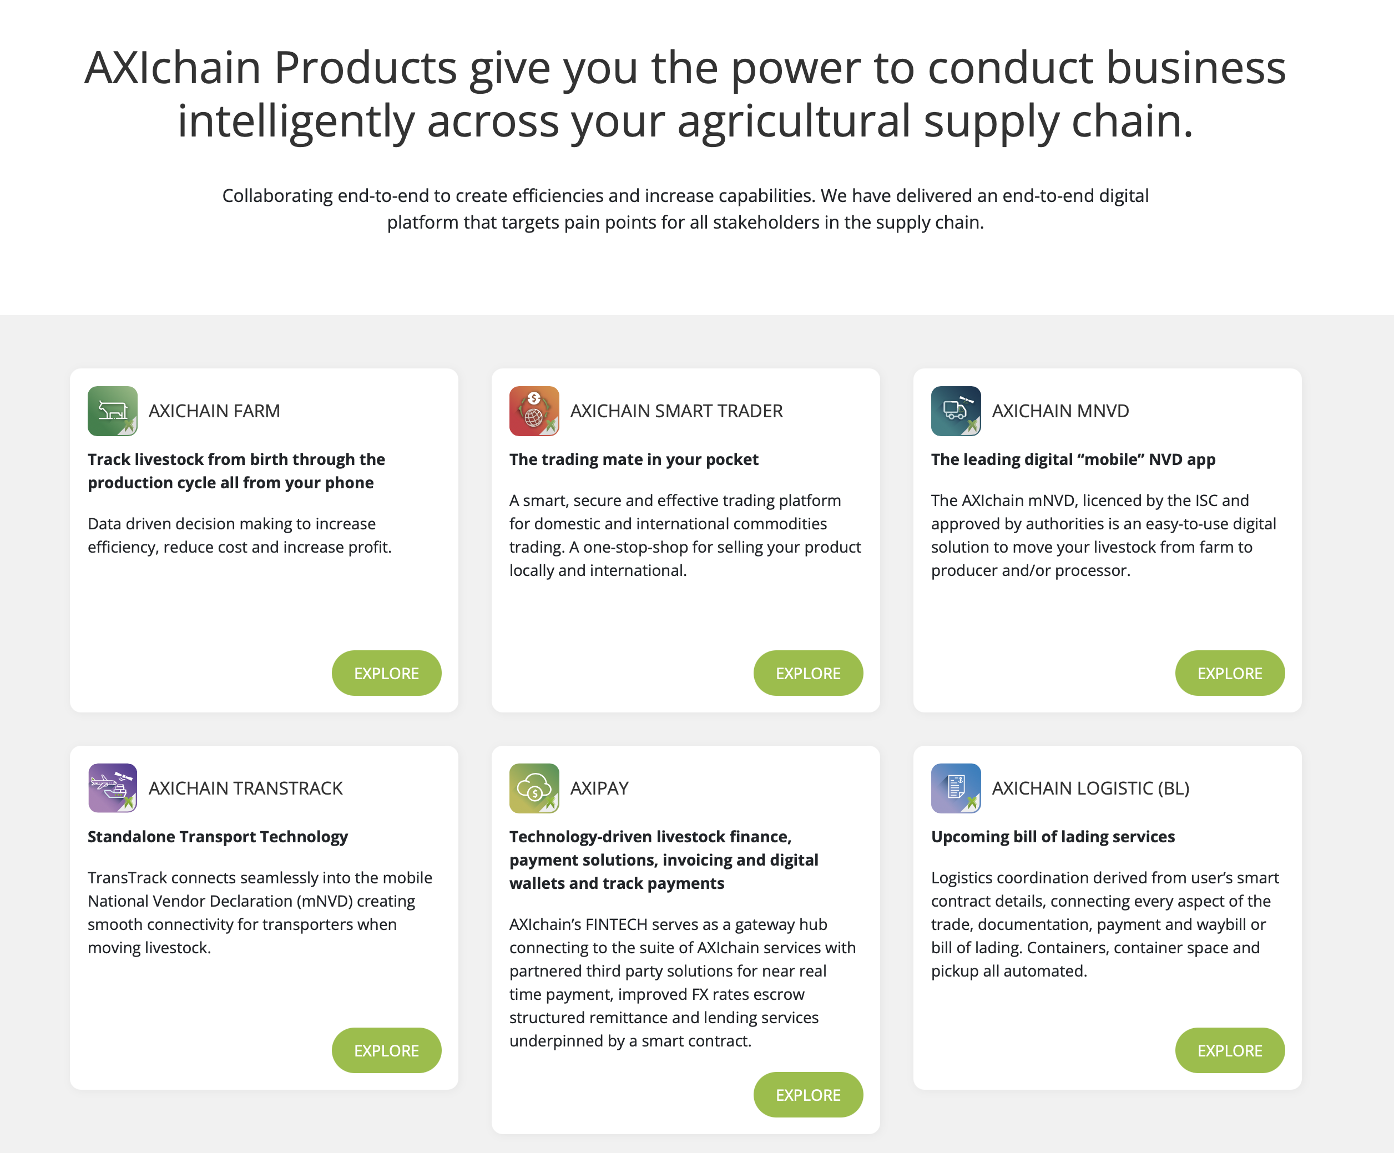Click the AXICHAIN FARM title
Screen dimensions: 1394x1153
(214, 411)
